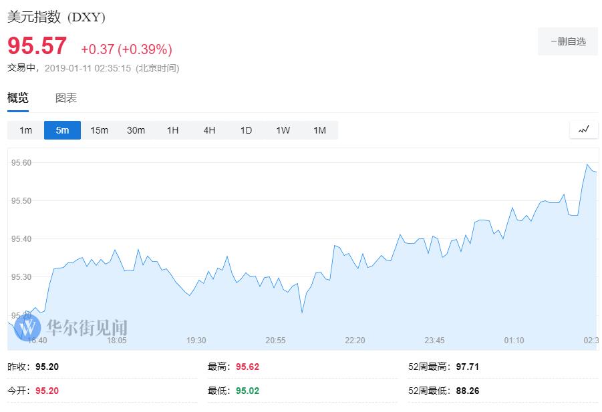
Task: Choose the 30m interval
Action: [136, 130]
